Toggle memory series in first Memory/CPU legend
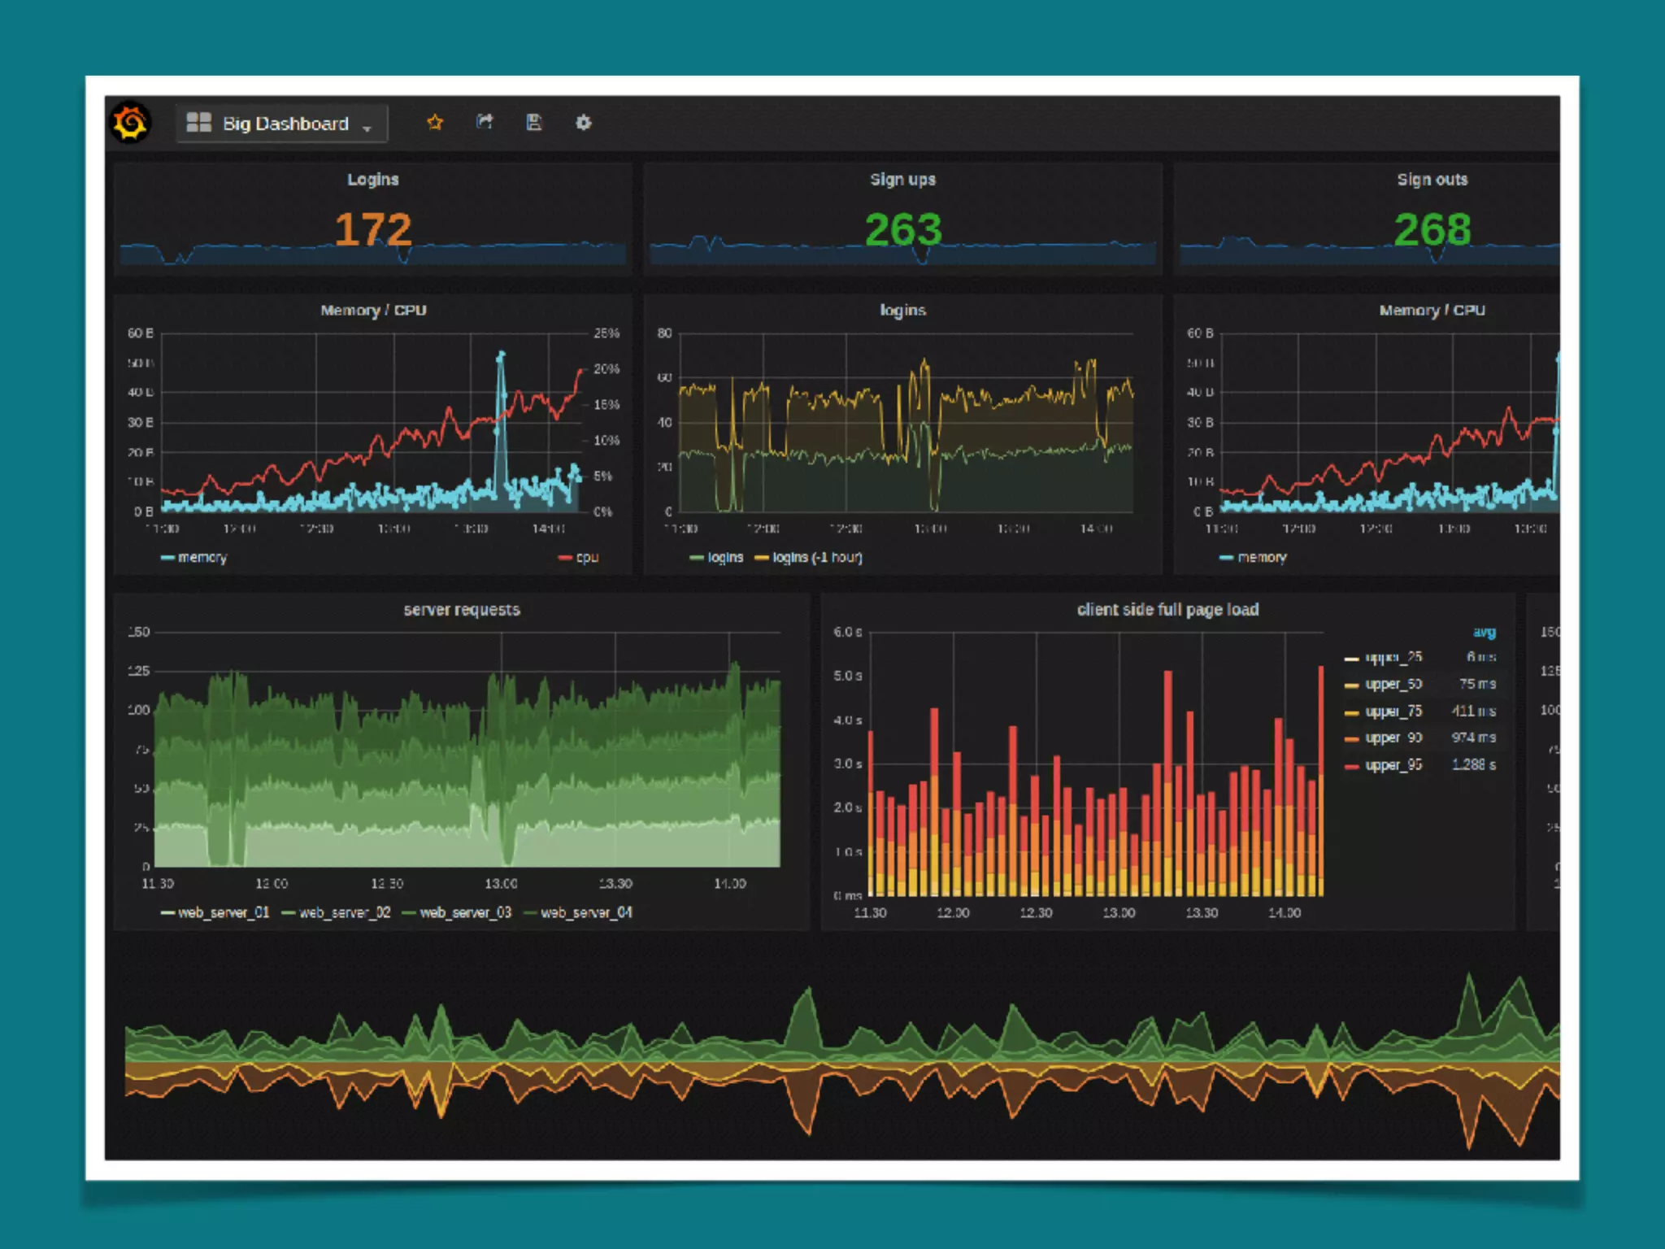1665x1249 pixels. [x=202, y=558]
